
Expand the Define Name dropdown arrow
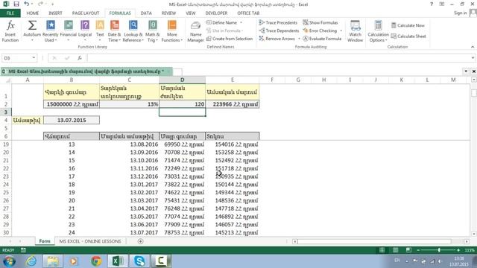241,22
